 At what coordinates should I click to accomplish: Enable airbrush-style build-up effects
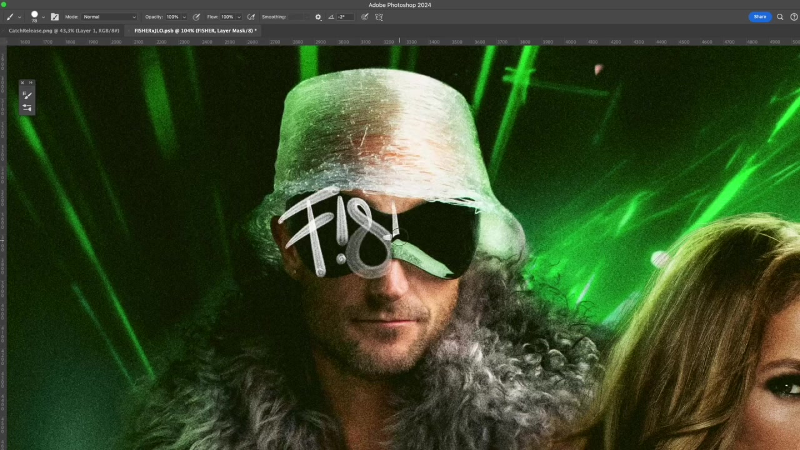click(x=251, y=17)
